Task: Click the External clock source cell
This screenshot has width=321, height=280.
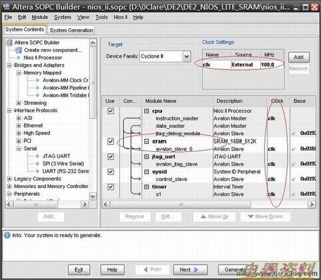Action: pos(246,65)
